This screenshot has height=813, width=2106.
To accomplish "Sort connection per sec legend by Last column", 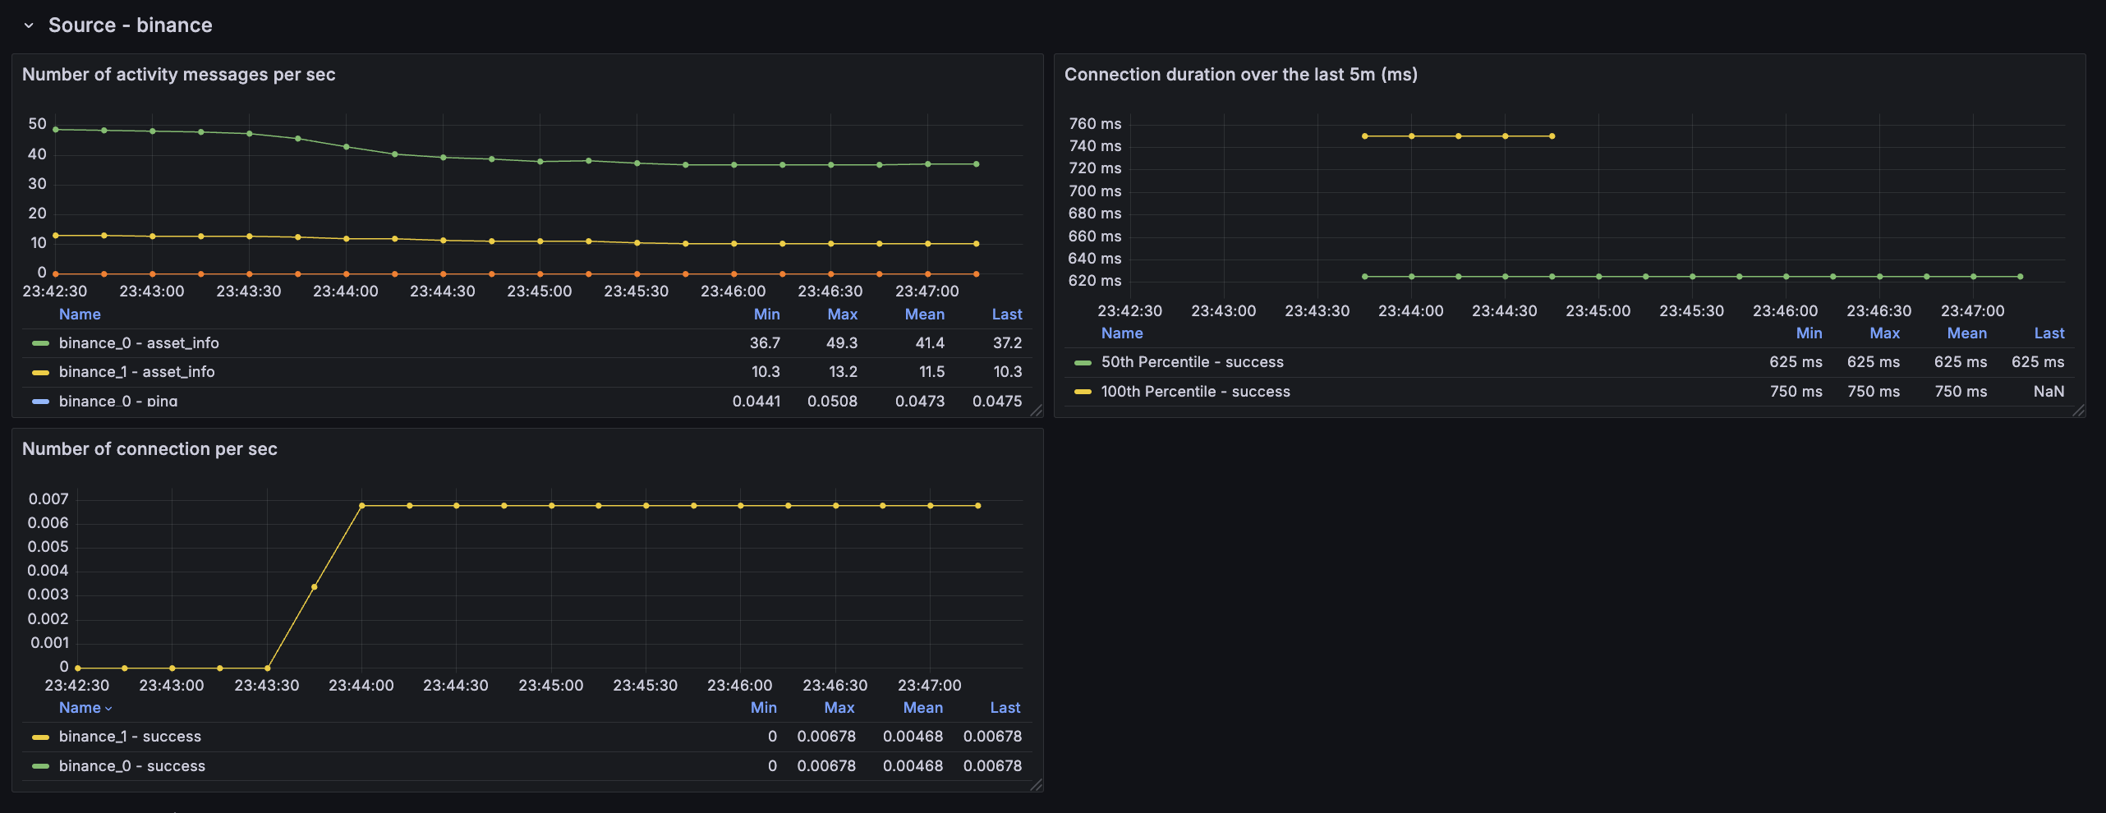I will [x=1005, y=707].
